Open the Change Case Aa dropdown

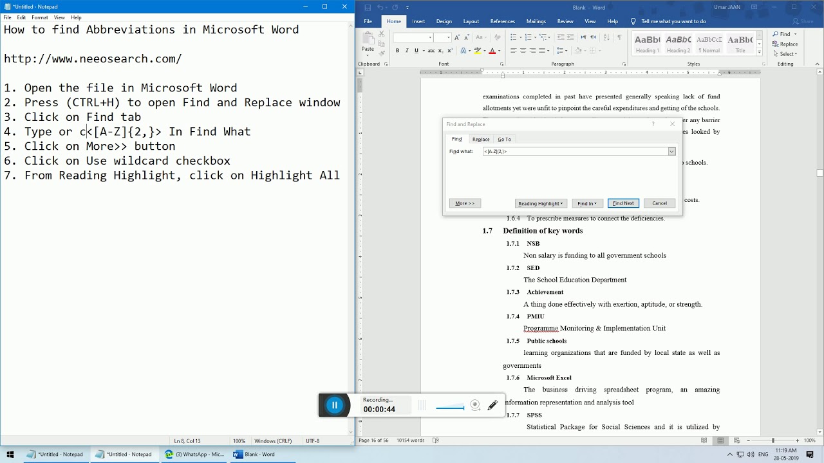pyautogui.click(x=480, y=37)
